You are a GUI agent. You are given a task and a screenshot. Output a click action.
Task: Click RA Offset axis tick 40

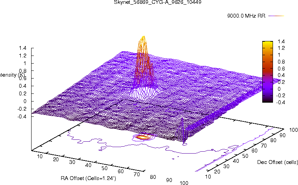(x=88, y=165)
